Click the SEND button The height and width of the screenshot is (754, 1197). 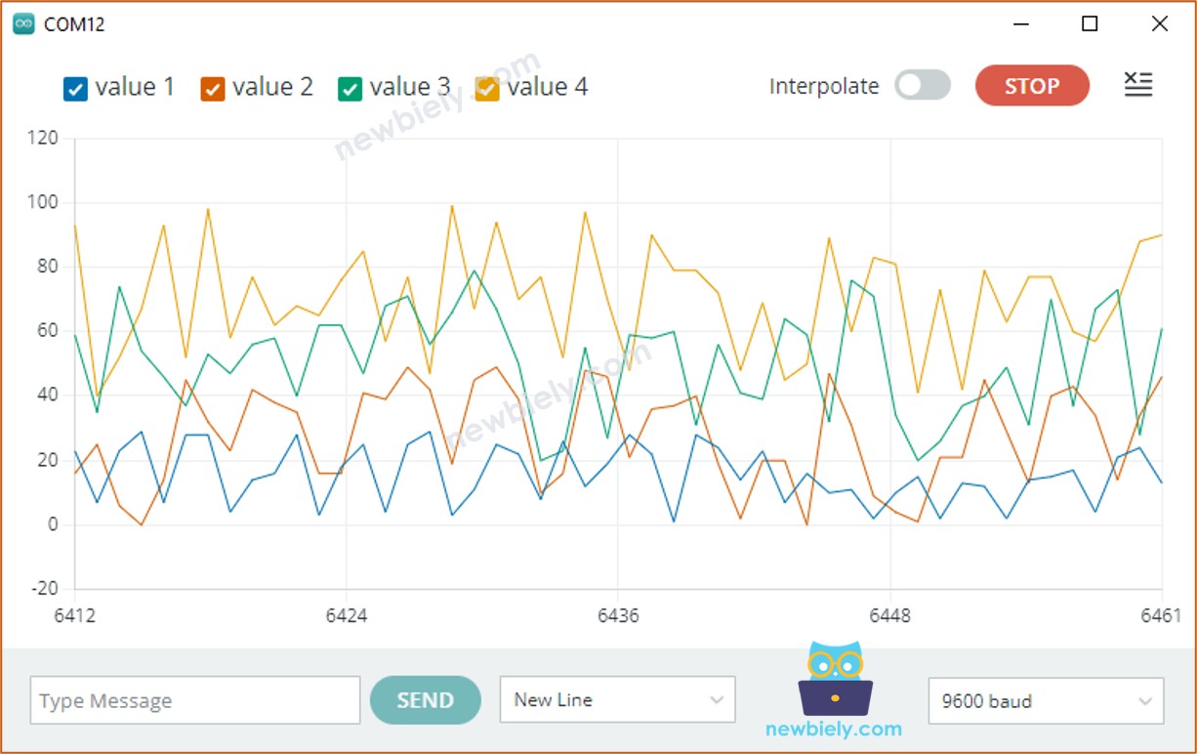click(425, 700)
